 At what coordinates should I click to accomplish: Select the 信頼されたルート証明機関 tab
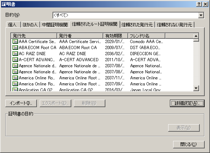95,24
